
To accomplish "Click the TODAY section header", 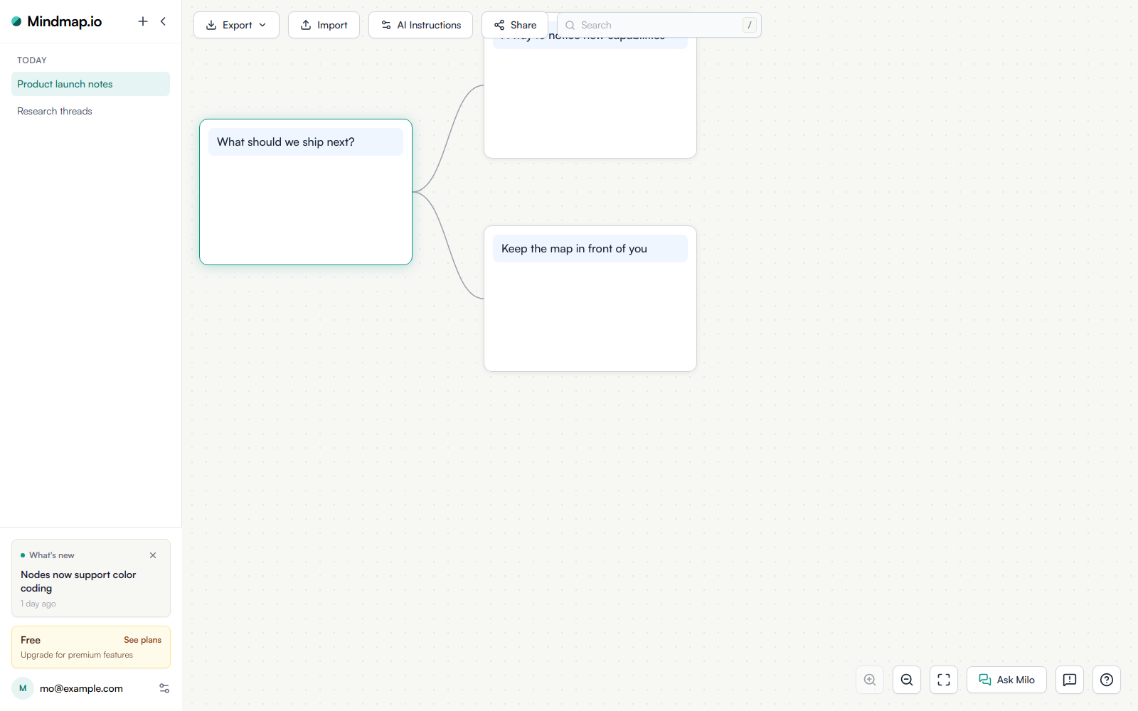I will click(32, 60).
